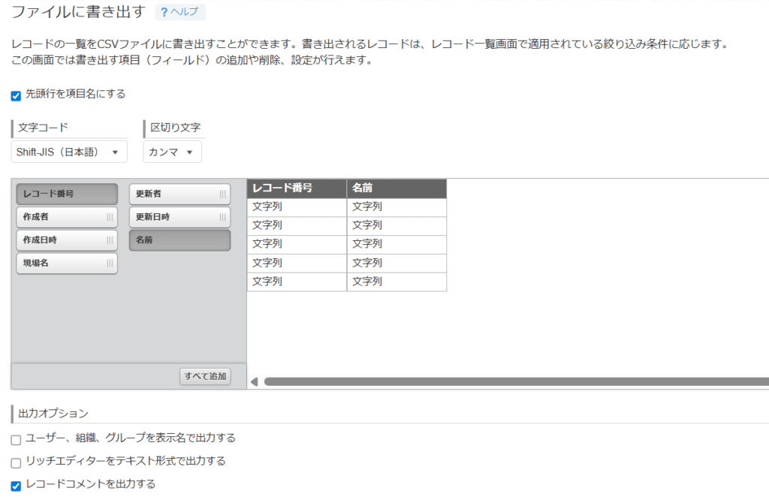Uncheck 先頭行を項目名にする checkbox
The width and height of the screenshot is (769, 503).
coord(16,95)
